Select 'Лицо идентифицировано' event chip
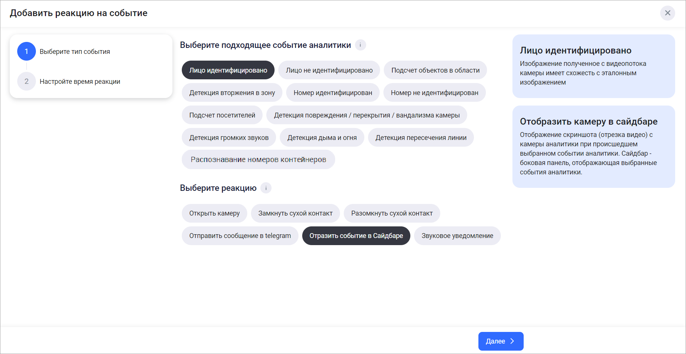The image size is (686, 354). [x=228, y=70]
